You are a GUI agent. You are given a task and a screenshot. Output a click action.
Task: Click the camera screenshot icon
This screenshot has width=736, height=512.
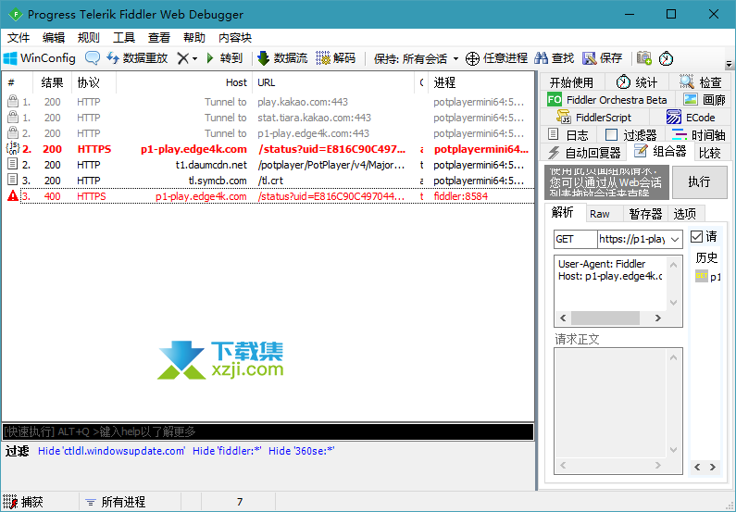pyautogui.click(x=644, y=58)
